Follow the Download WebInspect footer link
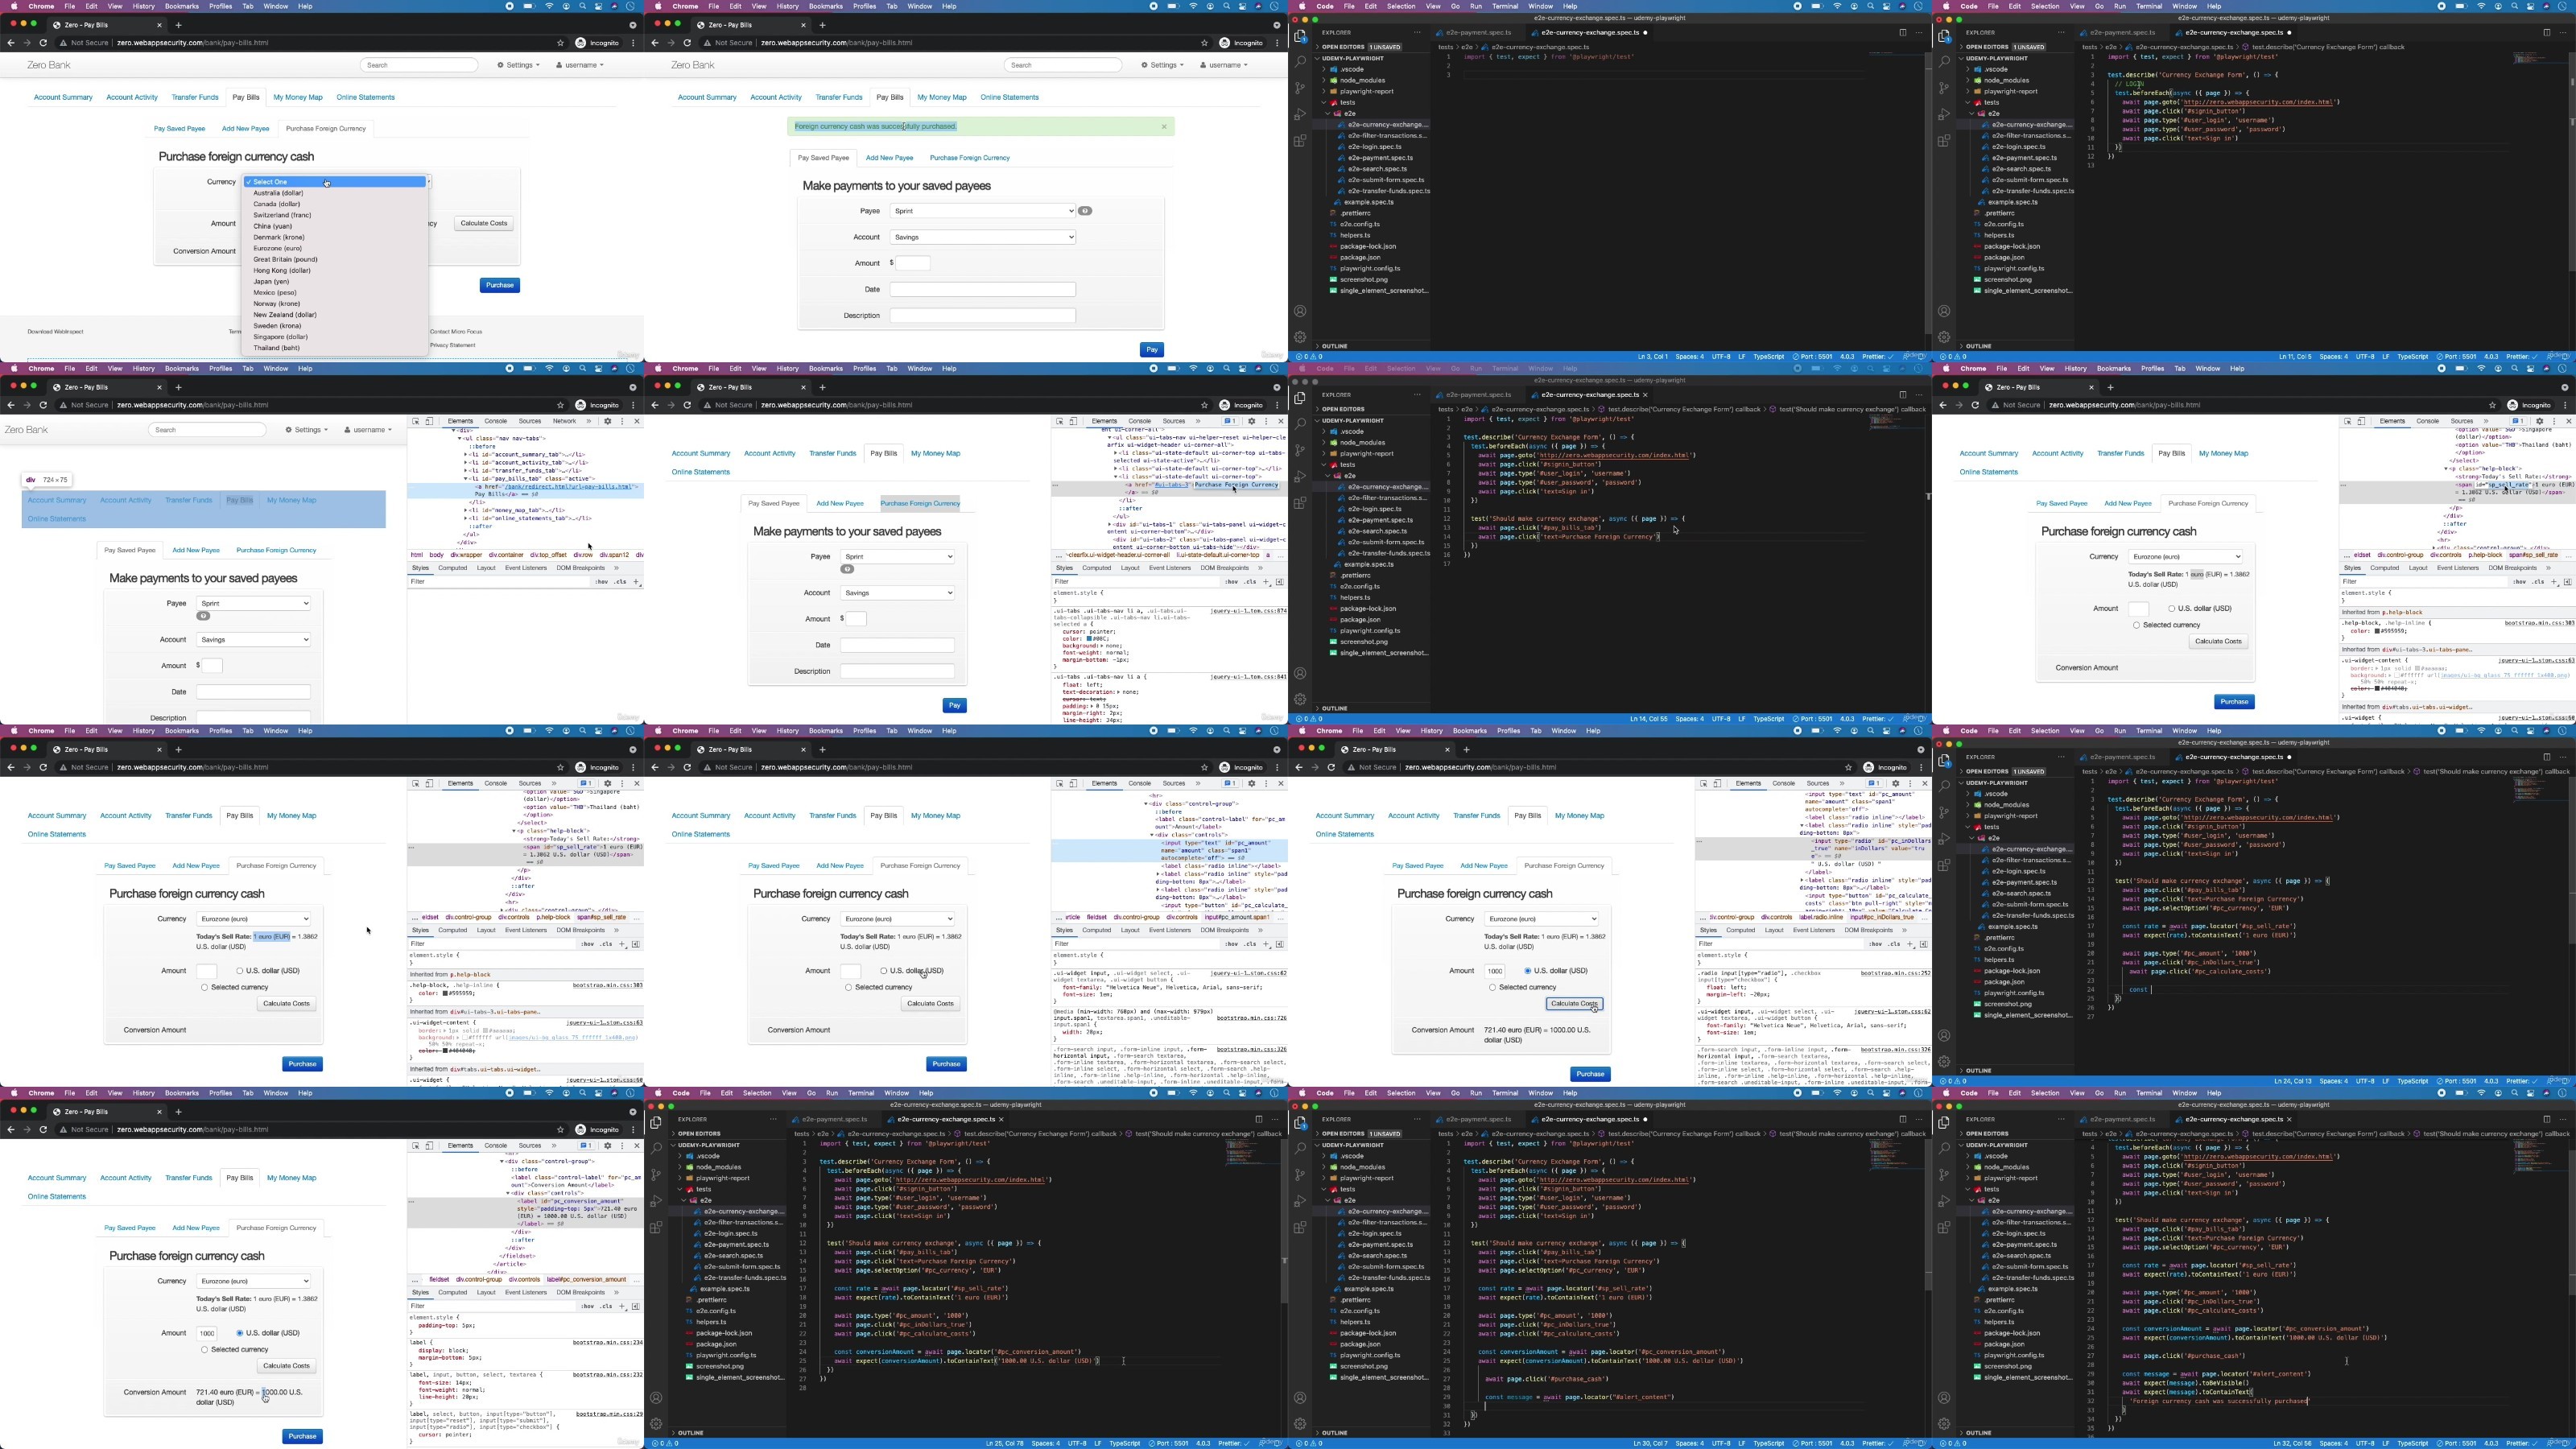This screenshot has height=1449, width=2576. [55, 332]
